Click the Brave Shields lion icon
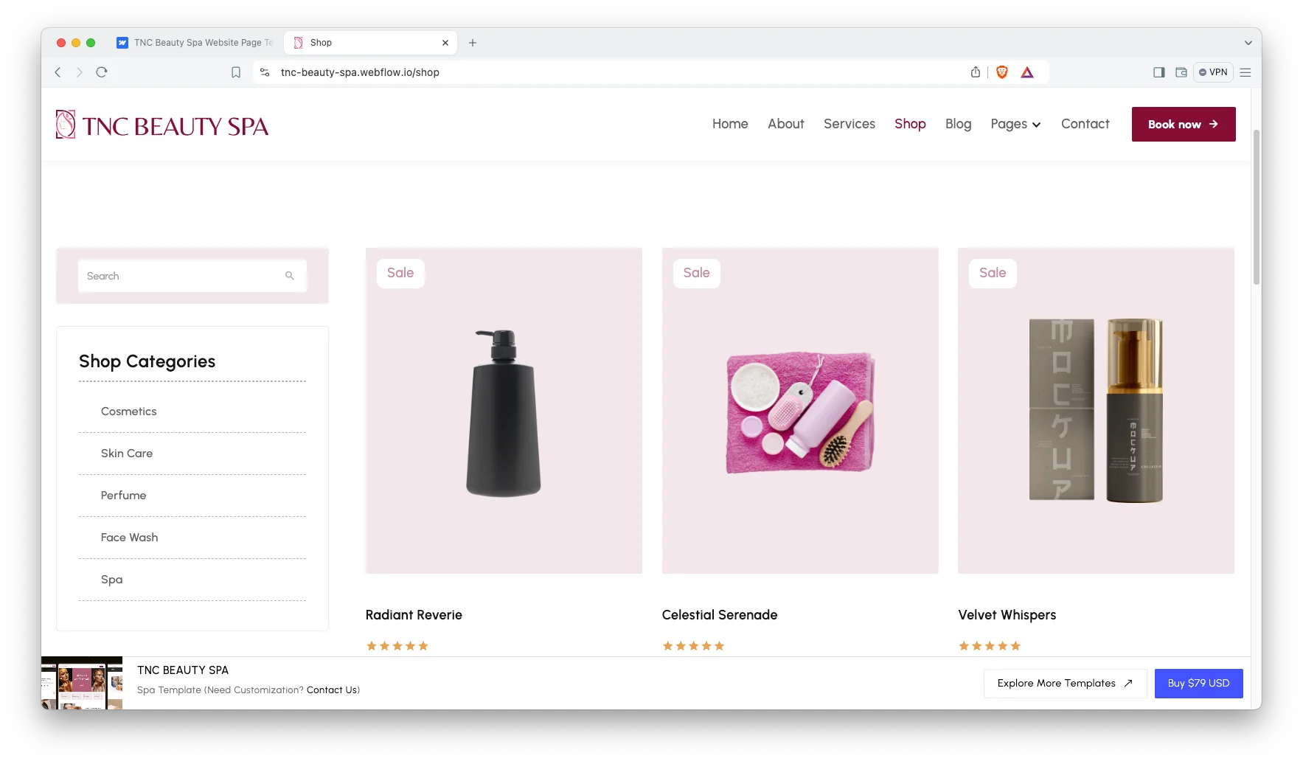This screenshot has width=1303, height=764. pyautogui.click(x=1001, y=72)
